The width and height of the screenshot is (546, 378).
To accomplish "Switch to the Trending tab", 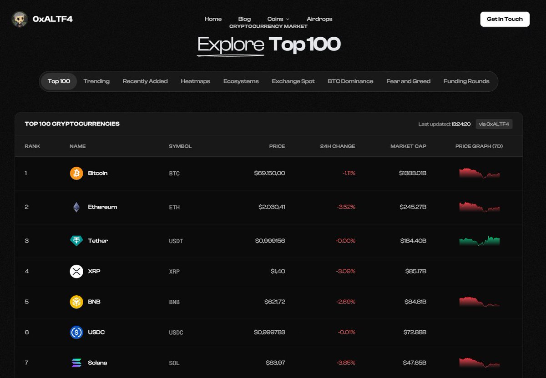I will [96, 81].
